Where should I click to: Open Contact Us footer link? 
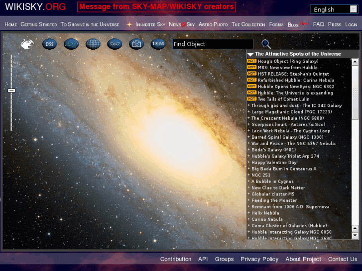[343, 259]
